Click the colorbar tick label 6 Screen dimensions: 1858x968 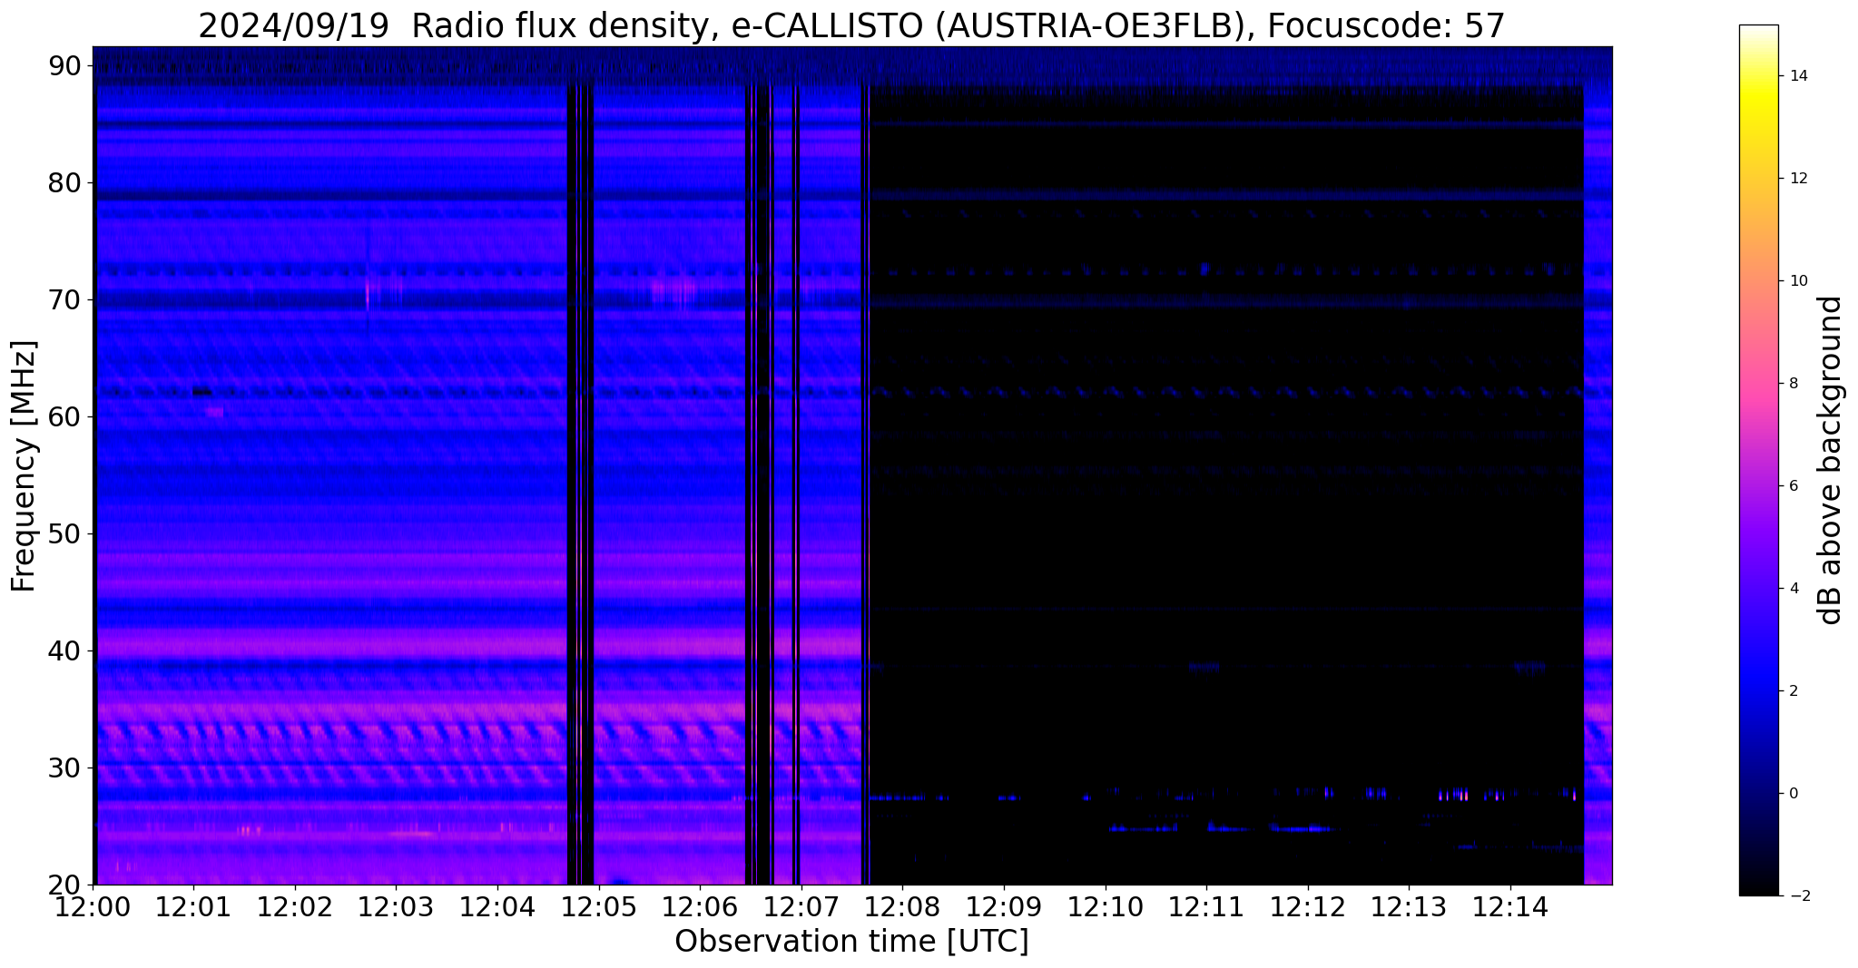pos(1794,486)
